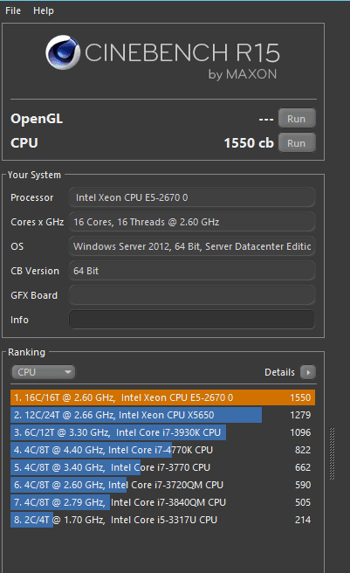Click the Details arrow icon button
This screenshot has width=350, height=573.
[x=307, y=372]
